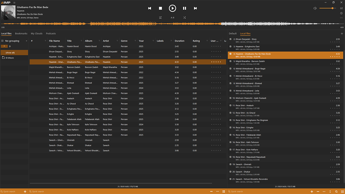The height and width of the screenshot is (194, 345).
Task: Open library more options dots icon
Action: pos(218,191)
